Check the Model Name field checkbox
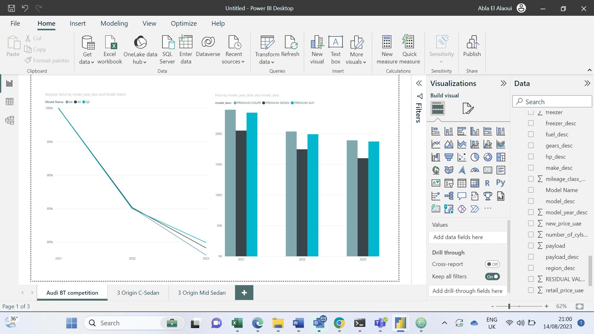The width and height of the screenshot is (594, 334). pyautogui.click(x=531, y=190)
